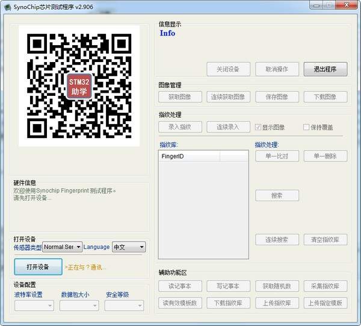Image resolution: width=361 pixels, height=326 pixels.
Task: Enable the 保持覆盖 checkbox
Action: [x=306, y=127]
